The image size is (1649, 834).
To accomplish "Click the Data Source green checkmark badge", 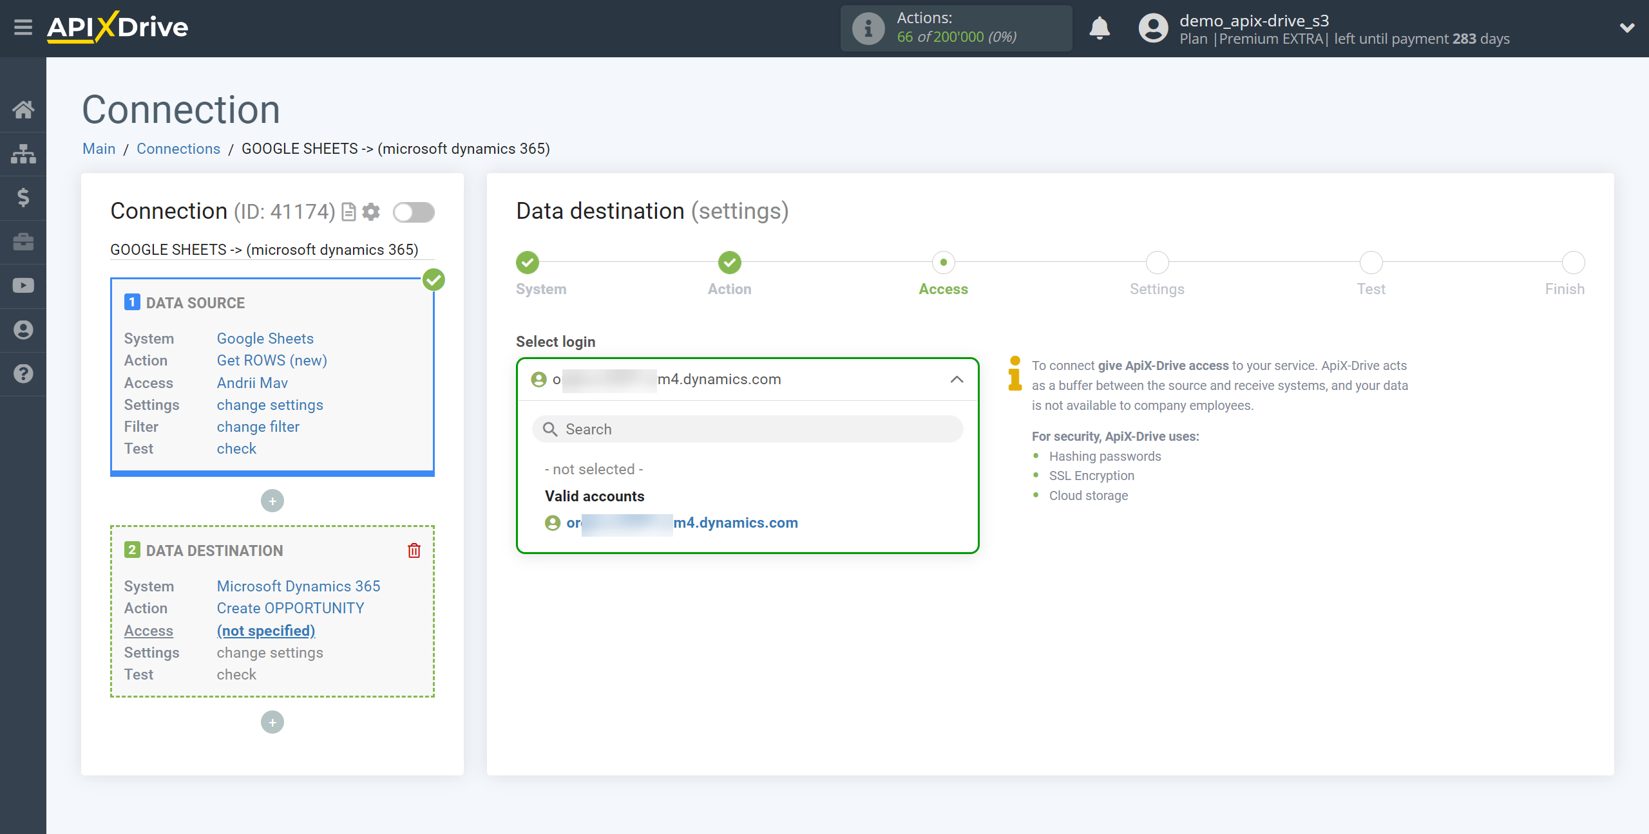I will click(x=434, y=280).
